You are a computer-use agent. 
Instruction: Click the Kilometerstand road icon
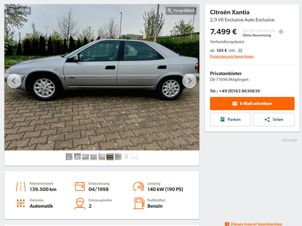coord(21,187)
